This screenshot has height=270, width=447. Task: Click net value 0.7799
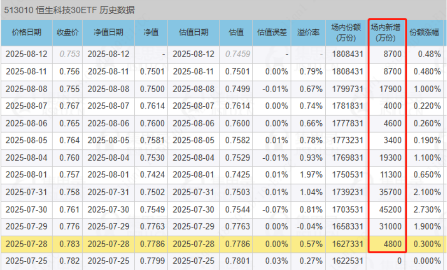[x=152, y=261]
